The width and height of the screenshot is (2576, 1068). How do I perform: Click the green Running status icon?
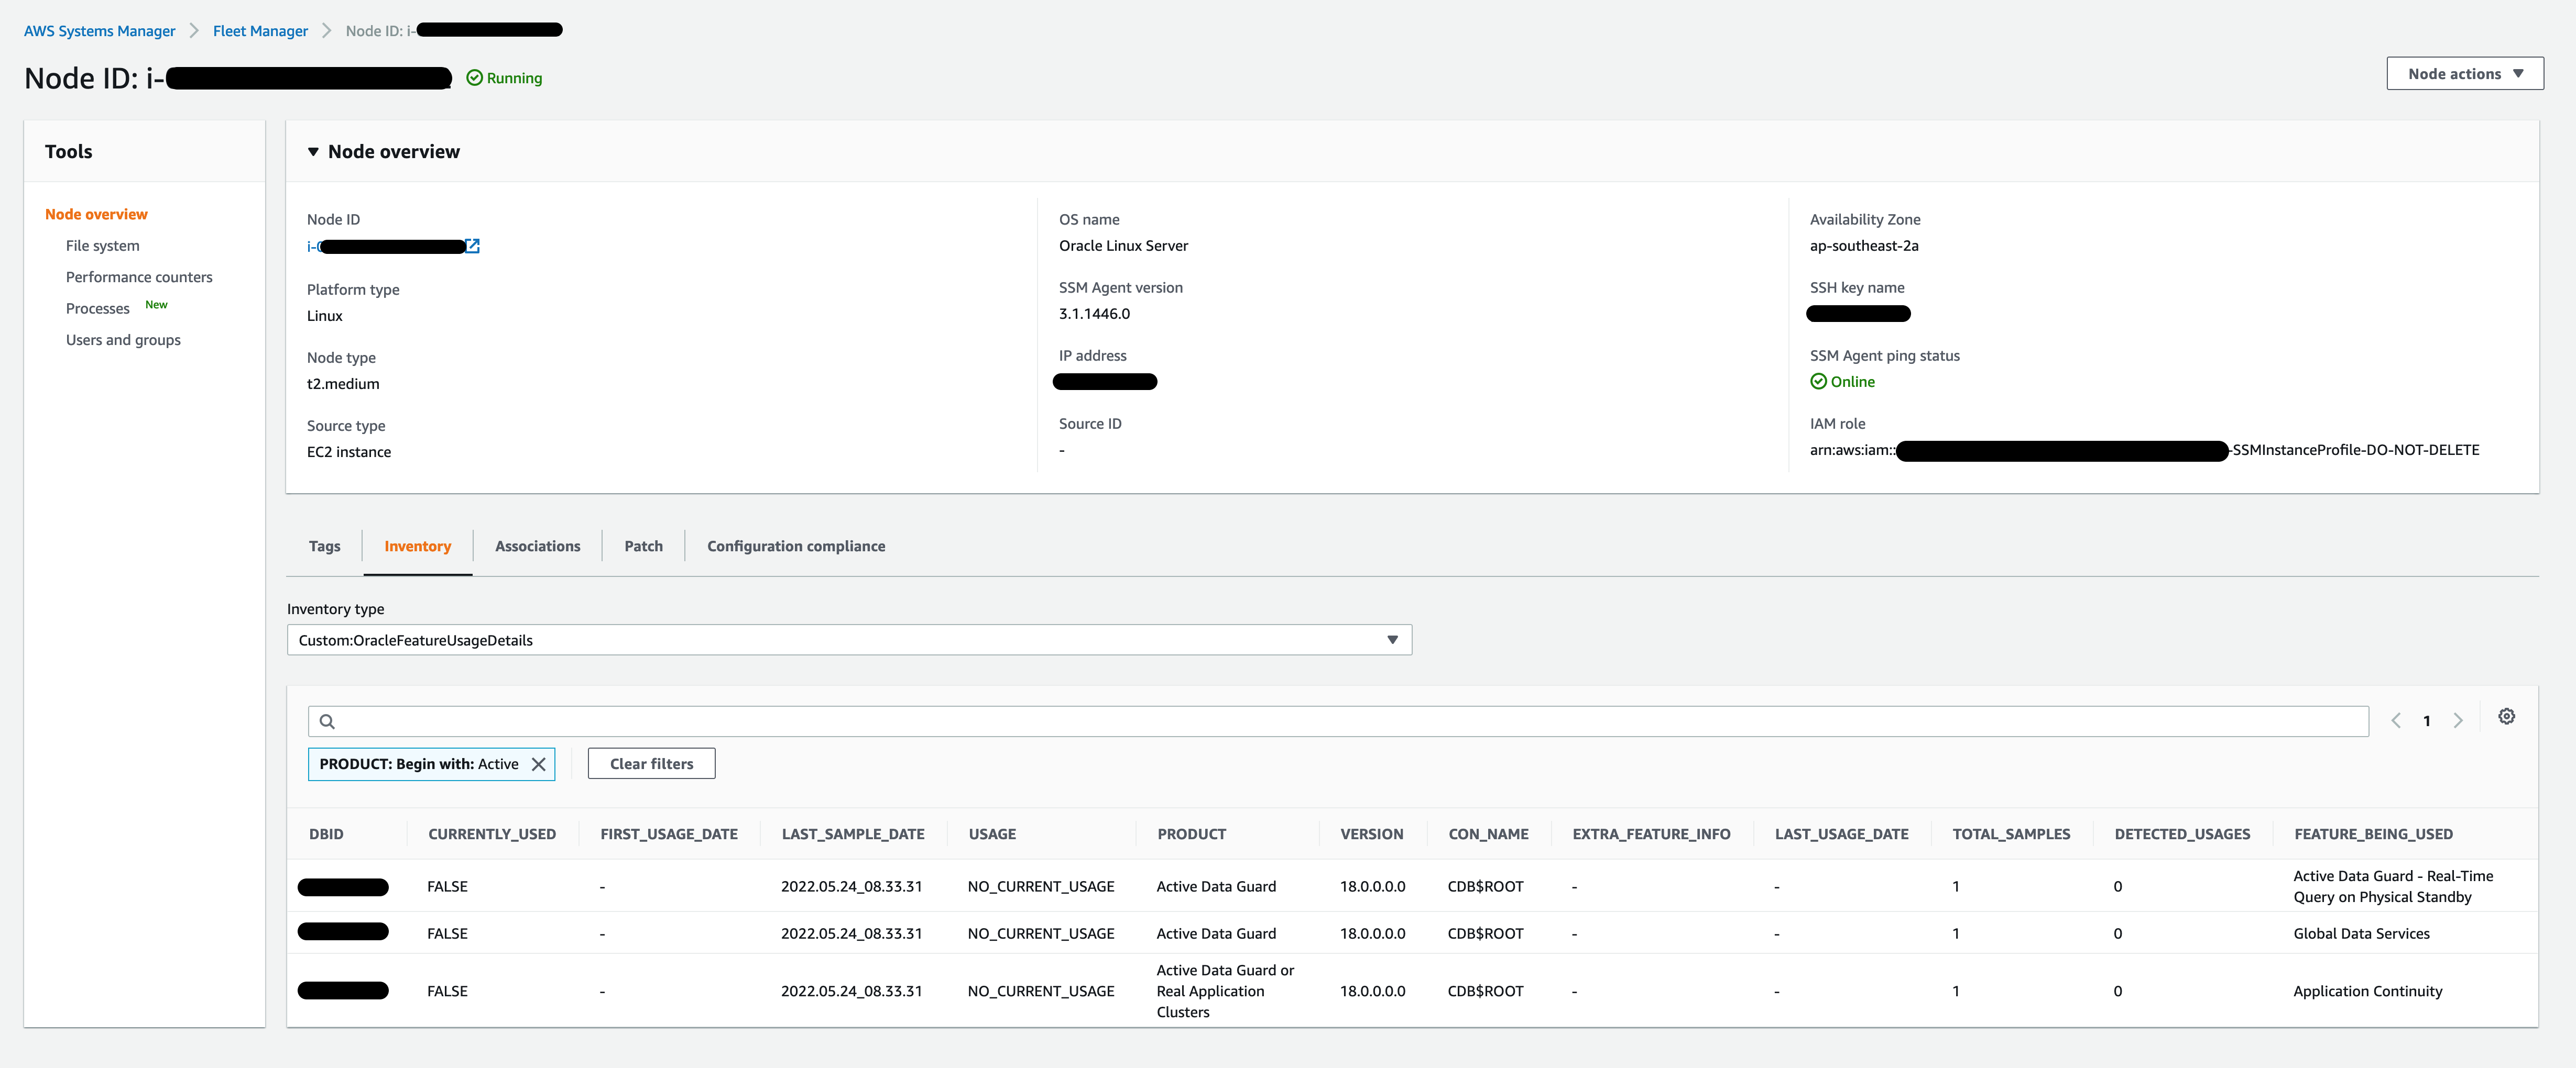coord(474,77)
